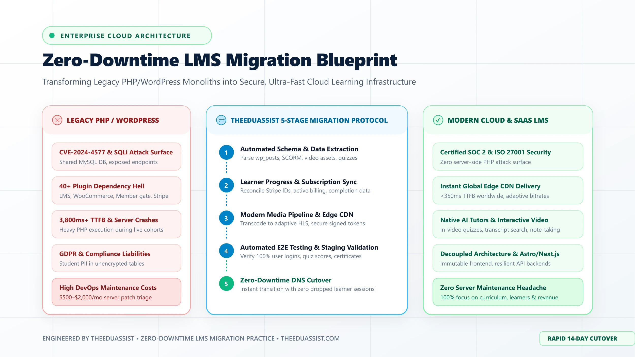Click 'Automated E2E Testing & Staging Validation' title
This screenshot has height=357, width=635.
coord(309,247)
